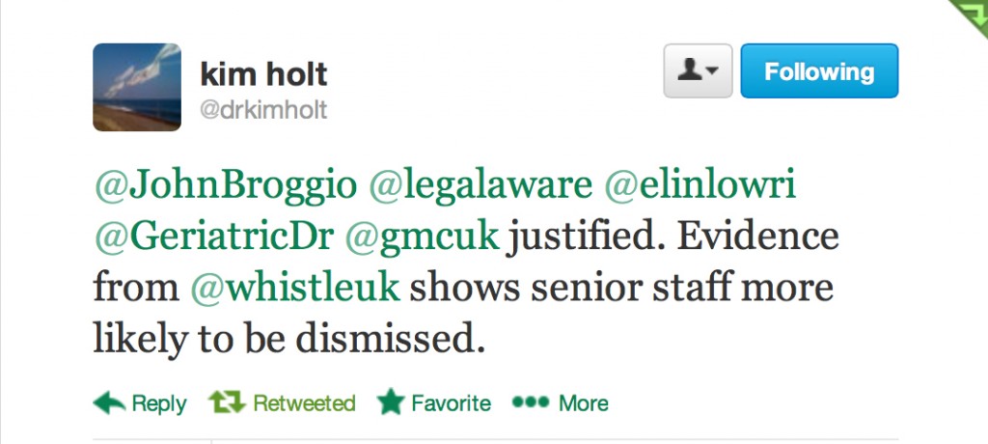Click the retweet arrows icon

pos(226,402)
